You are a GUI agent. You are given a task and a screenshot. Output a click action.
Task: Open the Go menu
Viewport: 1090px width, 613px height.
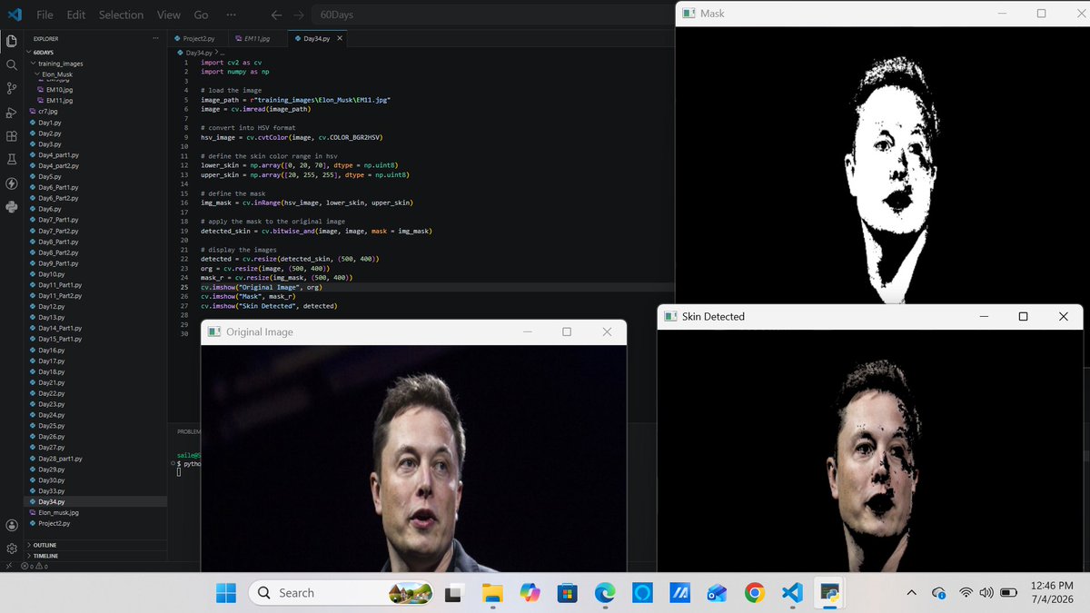point(201,15)
